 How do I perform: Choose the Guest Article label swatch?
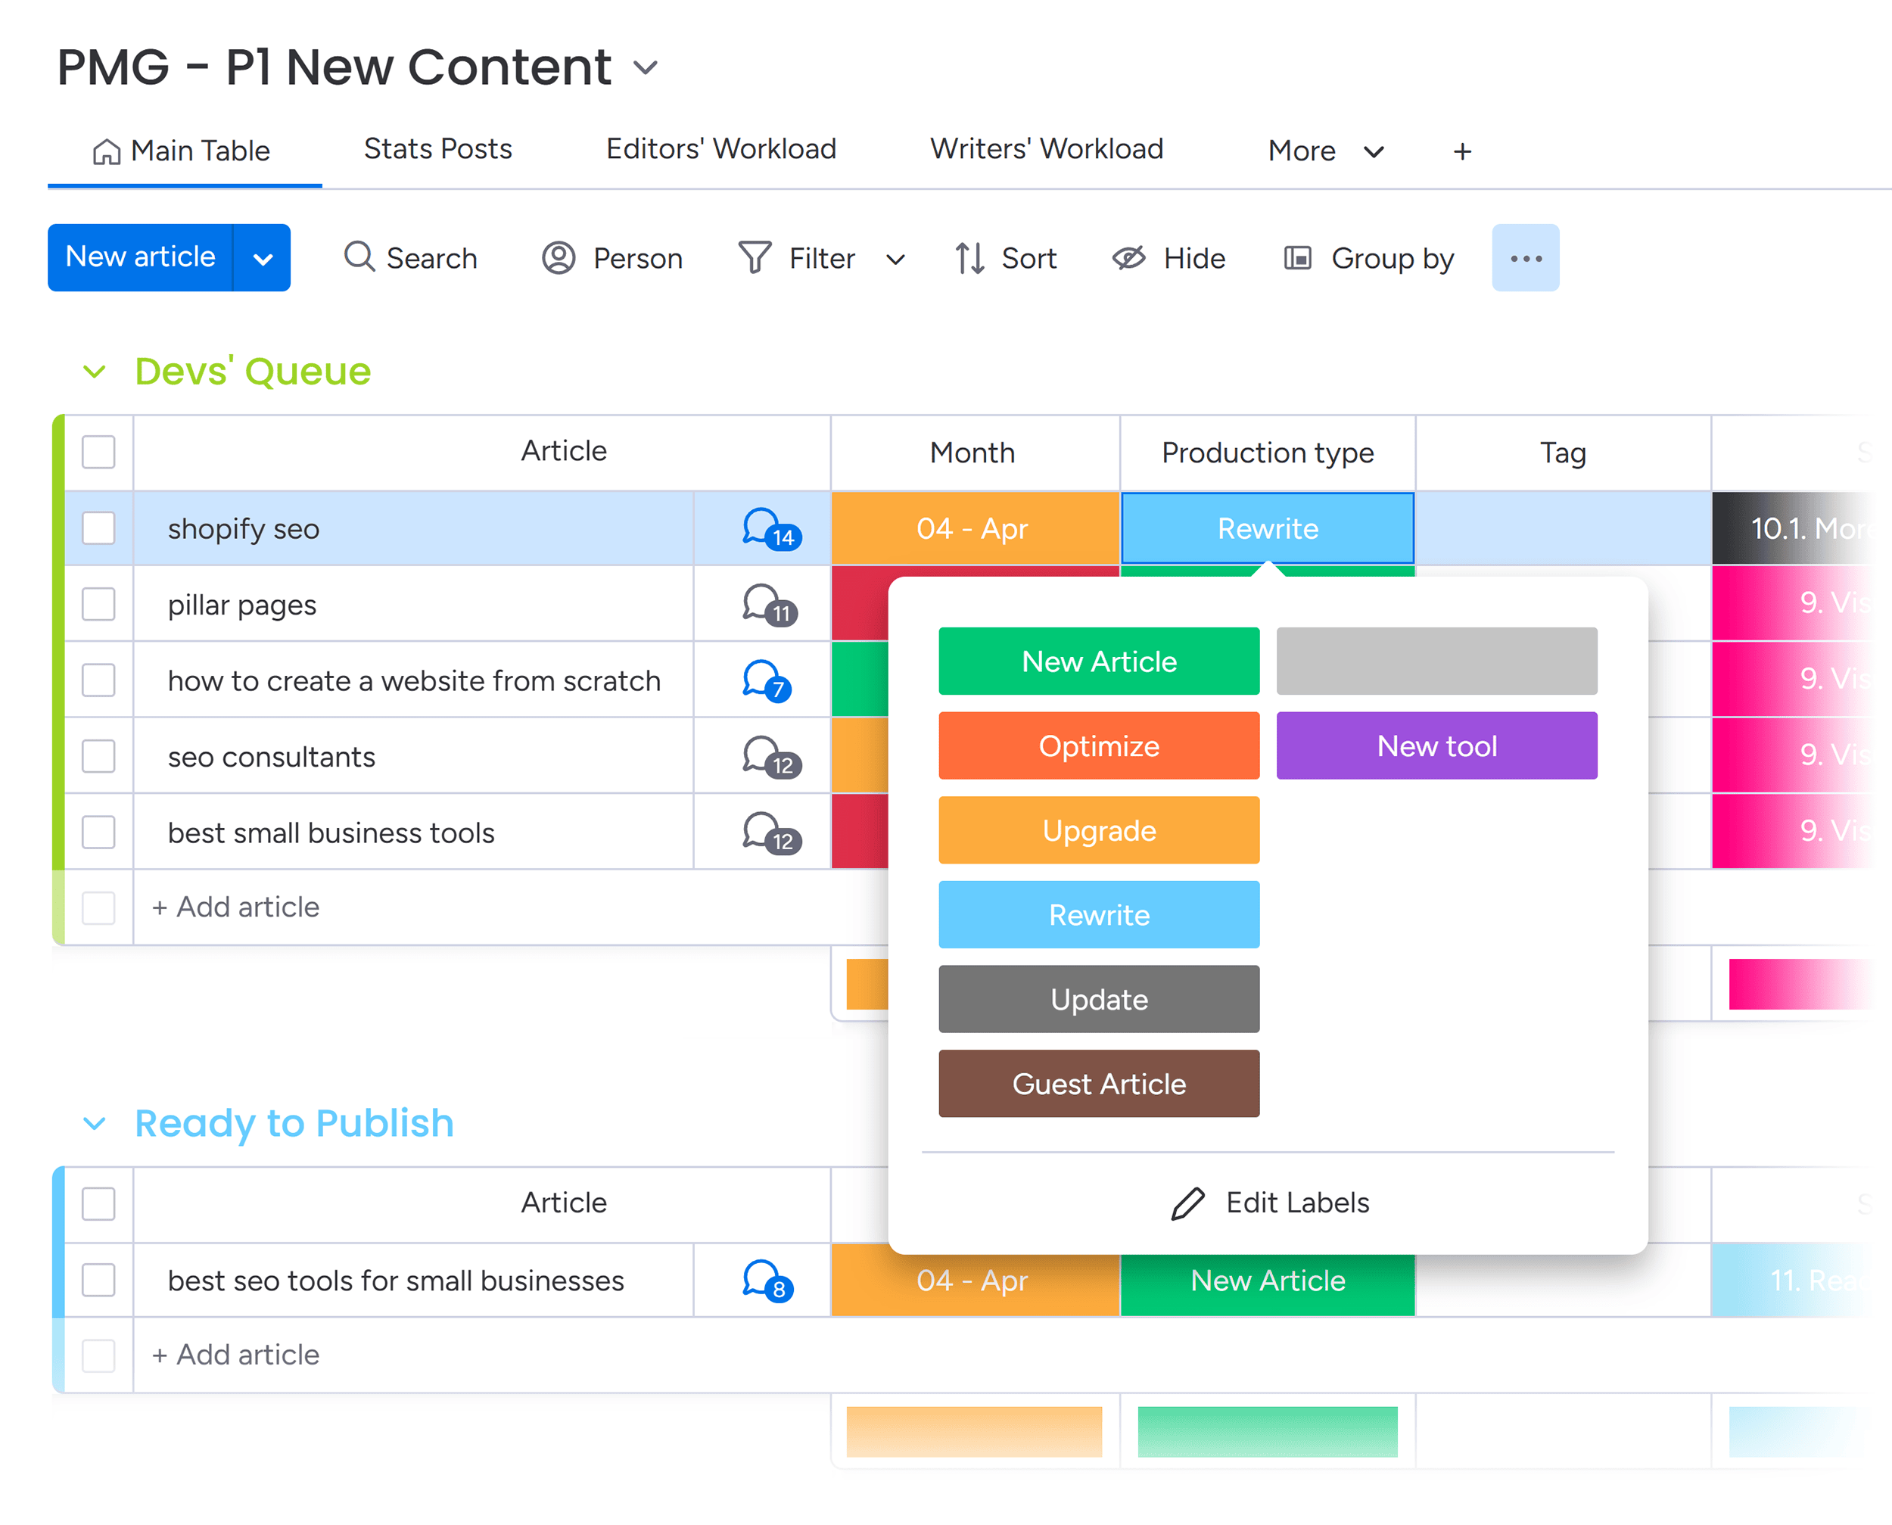pyautogui.click(x=1099, y=1083)
